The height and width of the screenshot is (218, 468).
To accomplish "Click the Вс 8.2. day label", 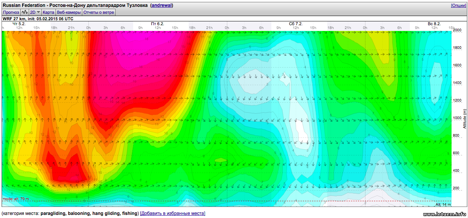I will 434,24.
